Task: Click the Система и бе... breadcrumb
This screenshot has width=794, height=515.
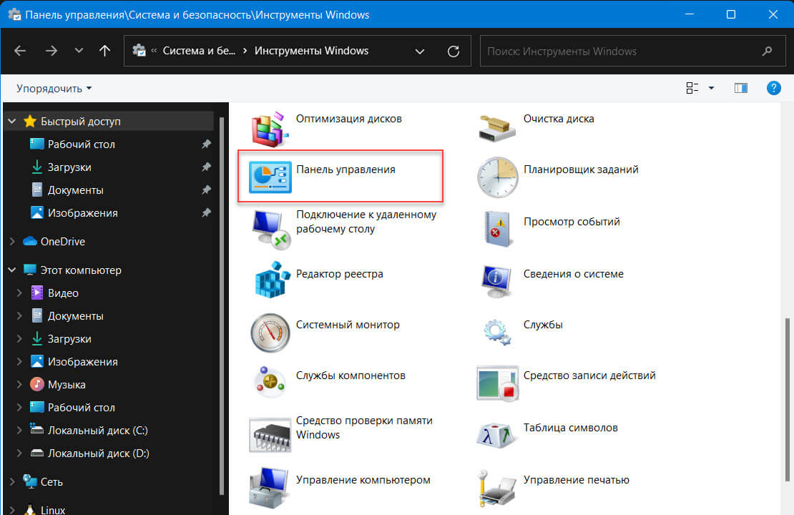Action: point(199,51)
